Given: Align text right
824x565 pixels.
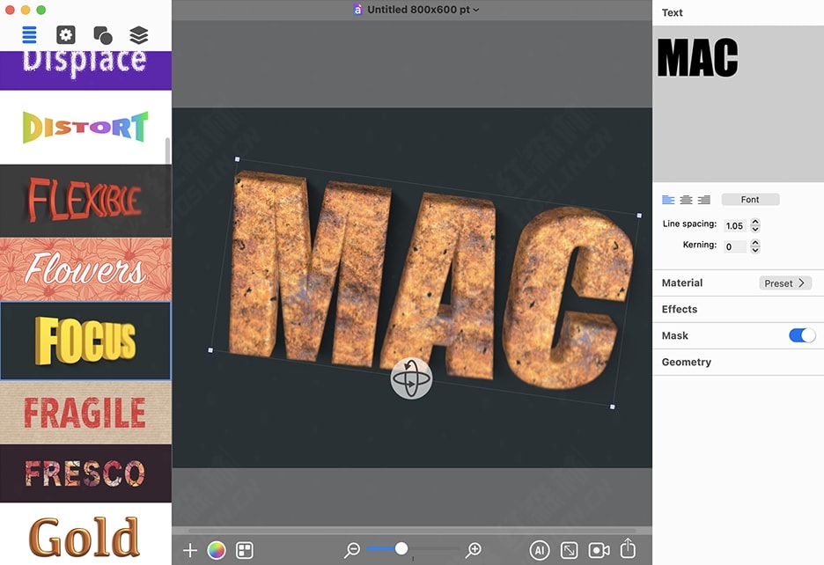Looking at the screenshot, I should pos(703,200).
